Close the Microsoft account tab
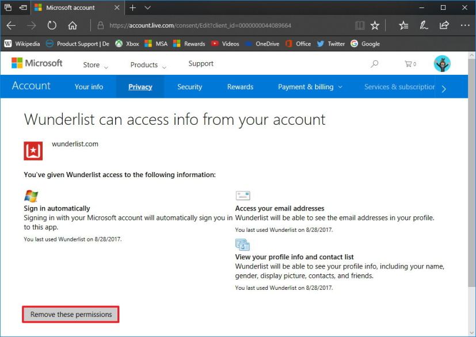 click(x=117, y=7)
